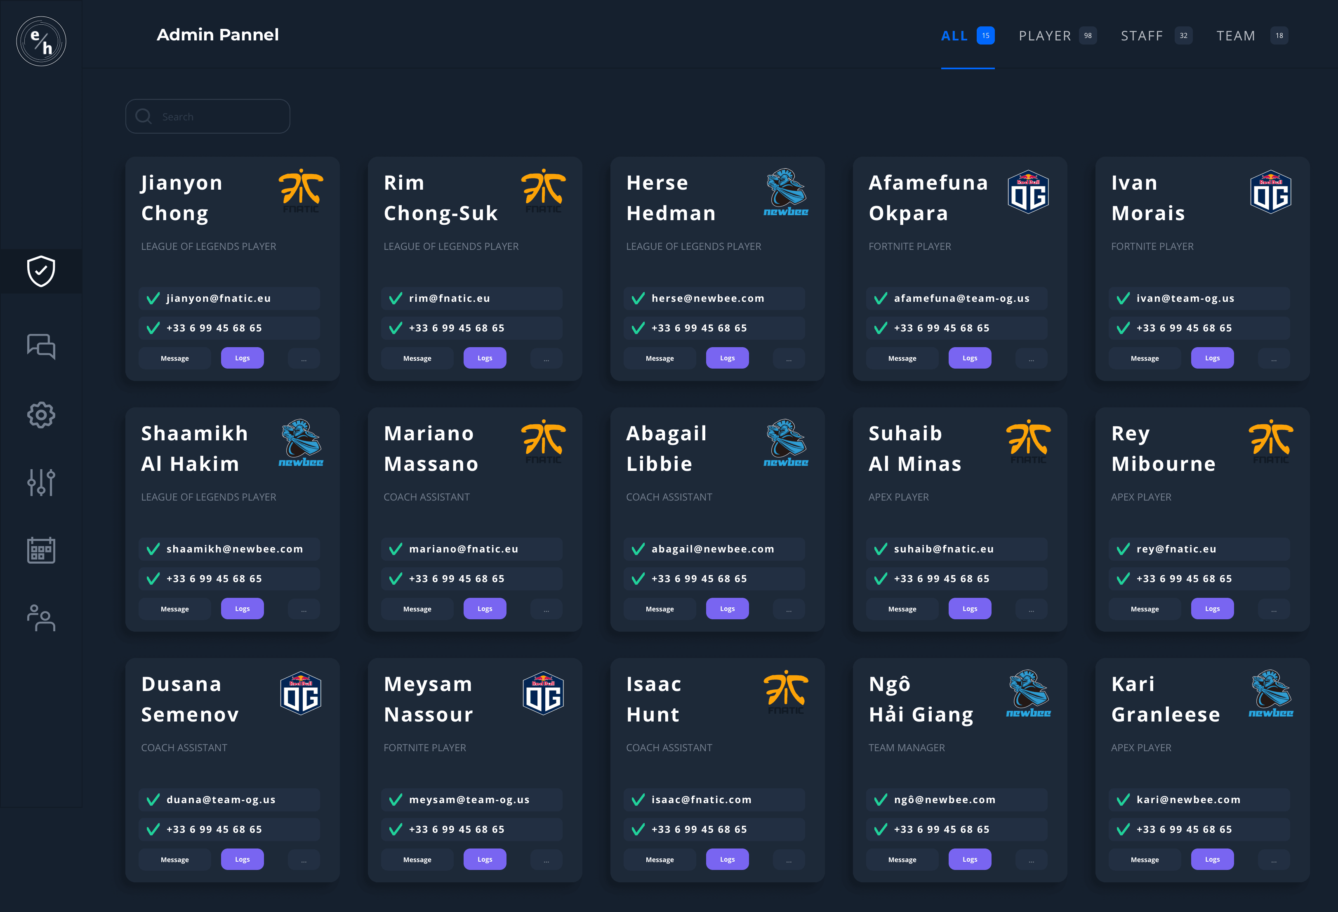Open the settings gear in the sidebar

pyautogui.click(x=41, y=415)
